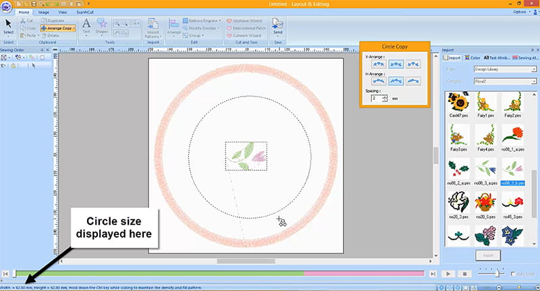
Task: Choose the first V-Arrange option
Action: pyautogui.click(x=379, y=63)
